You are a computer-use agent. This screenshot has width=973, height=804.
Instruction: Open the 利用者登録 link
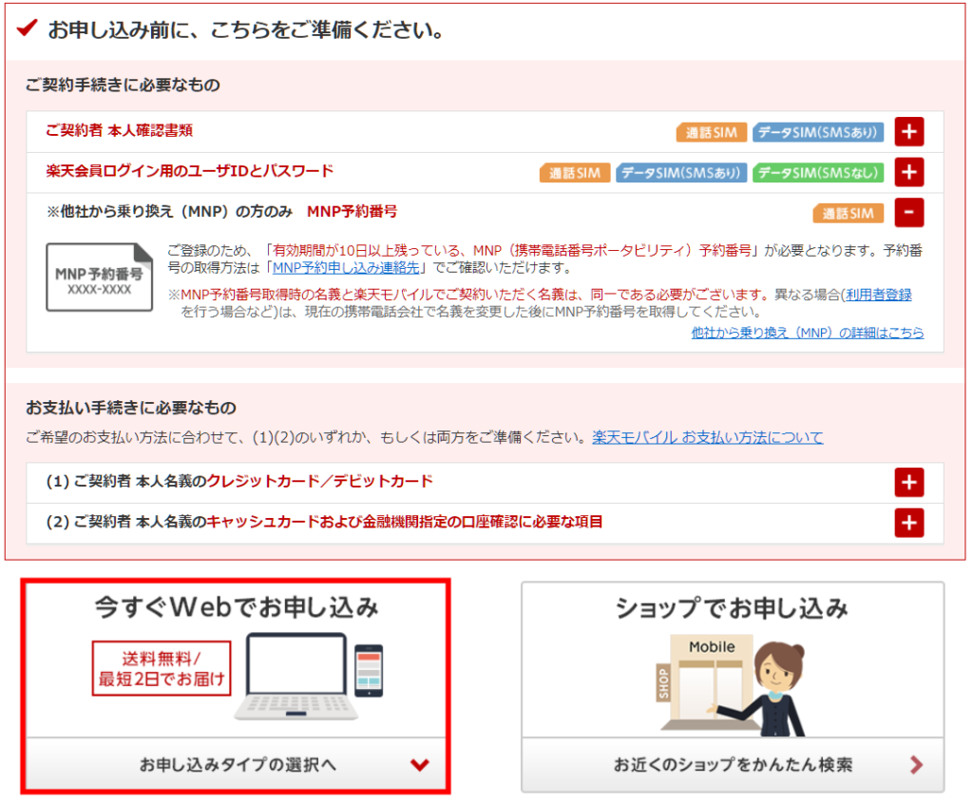[878, 295]
